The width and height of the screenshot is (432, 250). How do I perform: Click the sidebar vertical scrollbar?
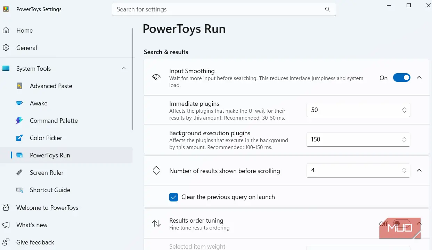tap(132, 79)
